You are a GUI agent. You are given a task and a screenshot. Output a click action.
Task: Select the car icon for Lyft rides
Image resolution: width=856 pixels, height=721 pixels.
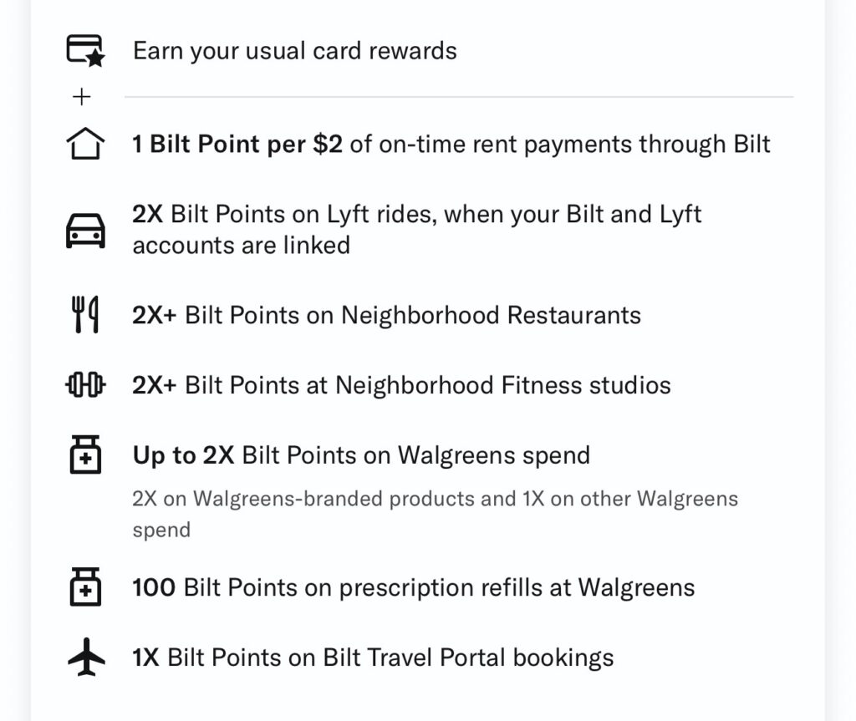(x=85, y=230)
